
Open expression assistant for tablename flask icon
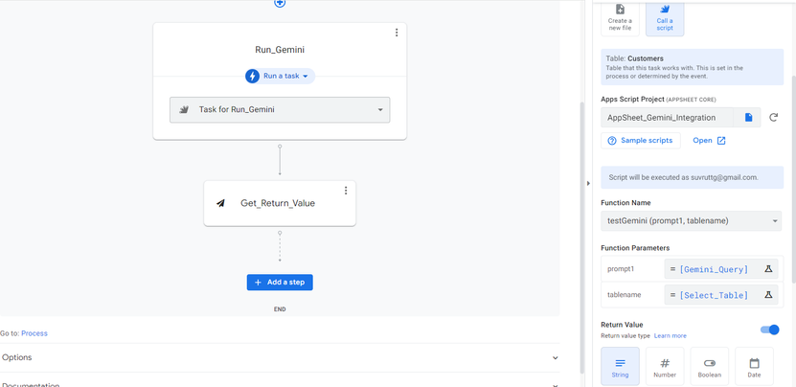[768, 295]
